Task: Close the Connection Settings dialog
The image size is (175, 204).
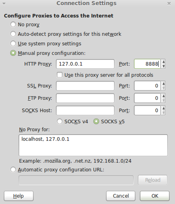Action: pos(169,3)
